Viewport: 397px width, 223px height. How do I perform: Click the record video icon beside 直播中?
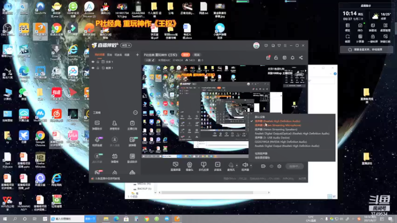coord(264,166)
